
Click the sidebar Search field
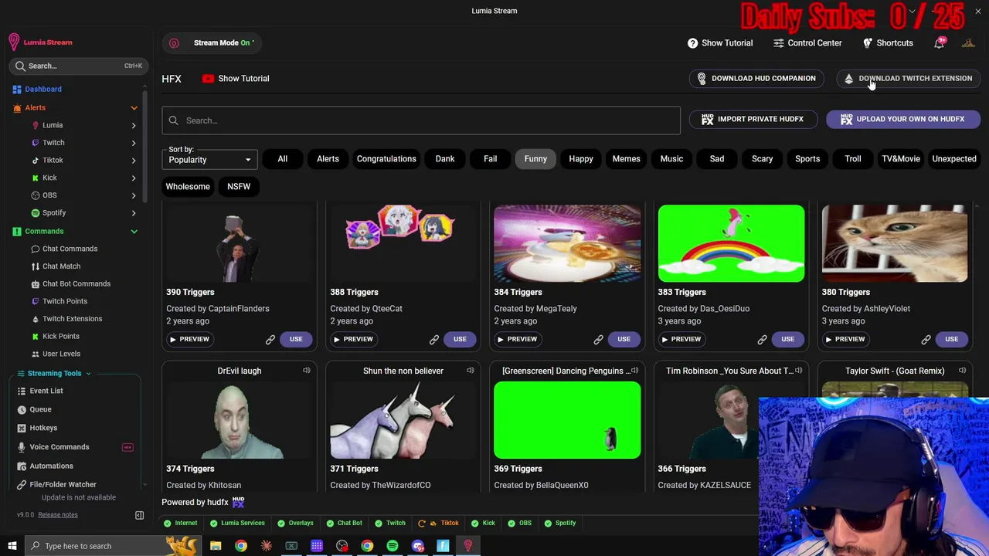(x=77, y=66)
